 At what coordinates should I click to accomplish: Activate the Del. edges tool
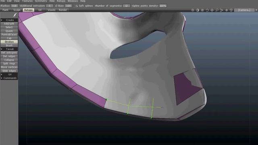(x=9, y=56)
